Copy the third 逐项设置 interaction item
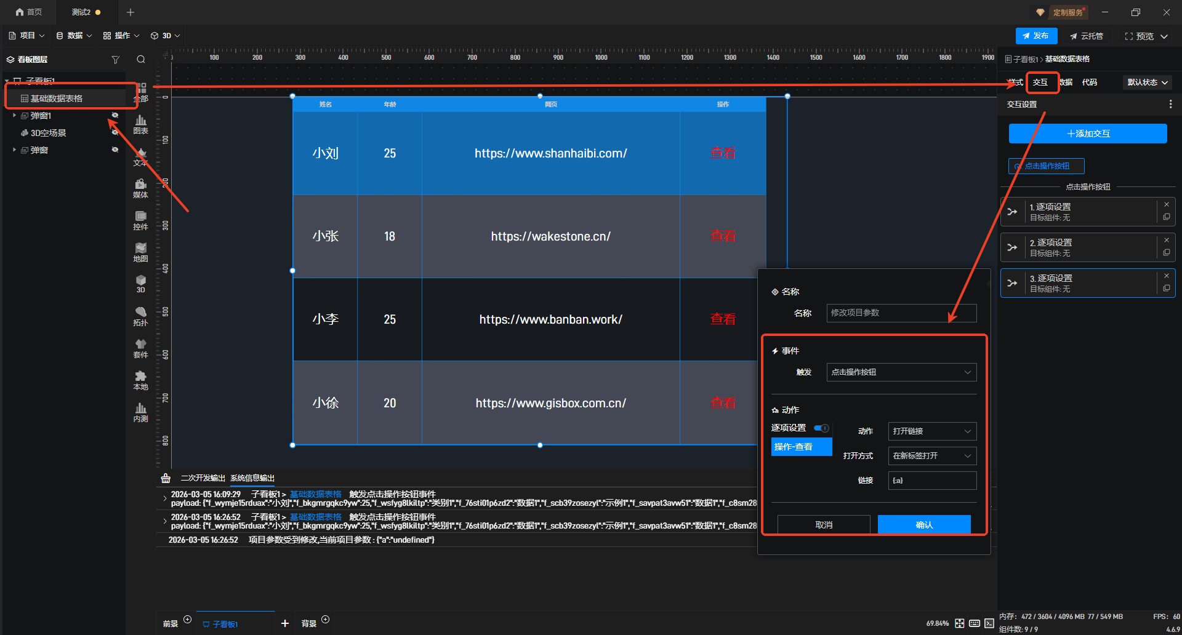This screenshot has height=635, width=1182. tap(1167, 288)
